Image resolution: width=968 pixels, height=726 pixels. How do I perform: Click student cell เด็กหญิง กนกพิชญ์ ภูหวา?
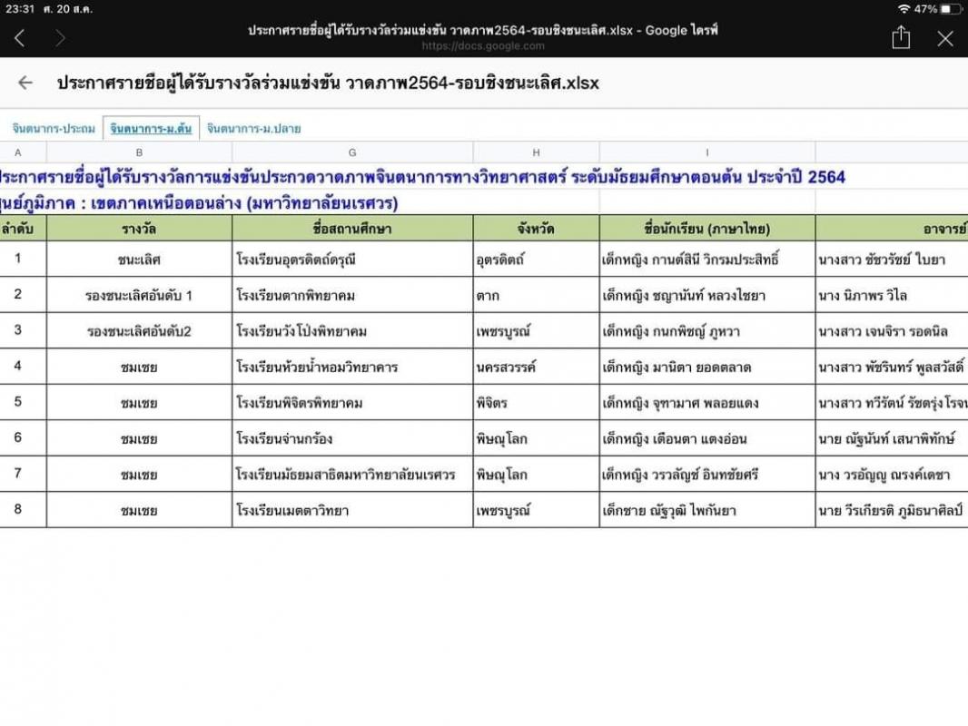(706, 330)
